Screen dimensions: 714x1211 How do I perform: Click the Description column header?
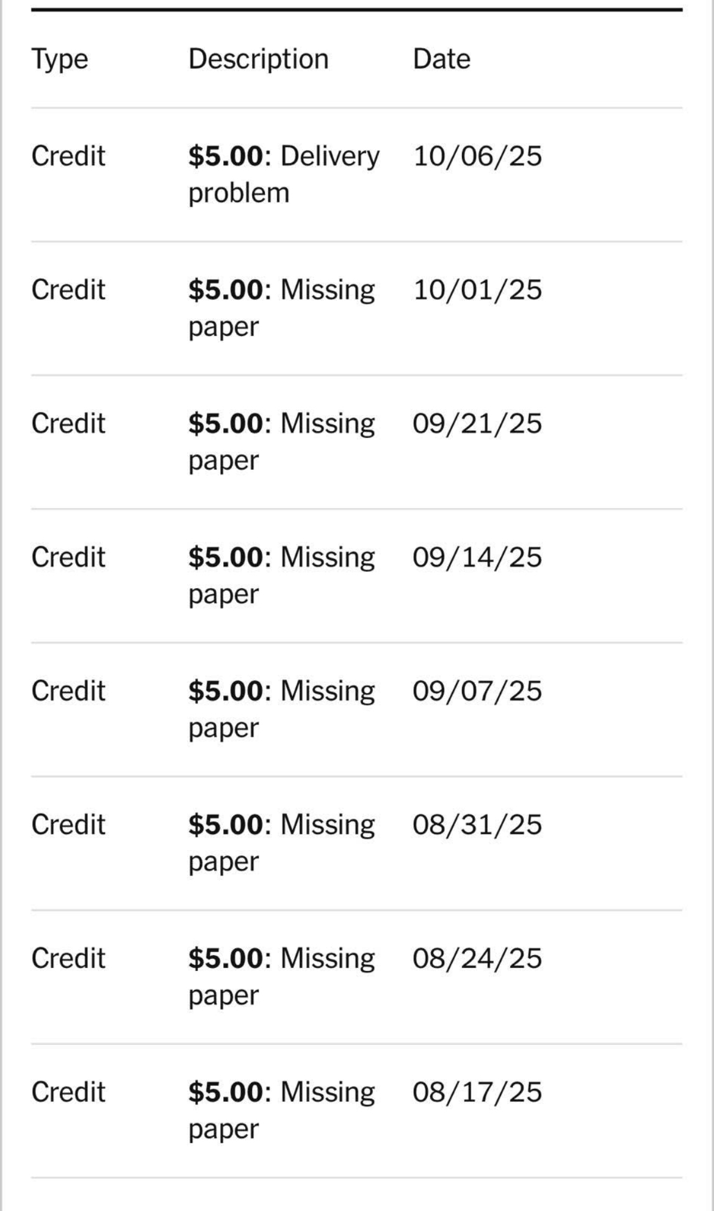[x=258, y=60]
